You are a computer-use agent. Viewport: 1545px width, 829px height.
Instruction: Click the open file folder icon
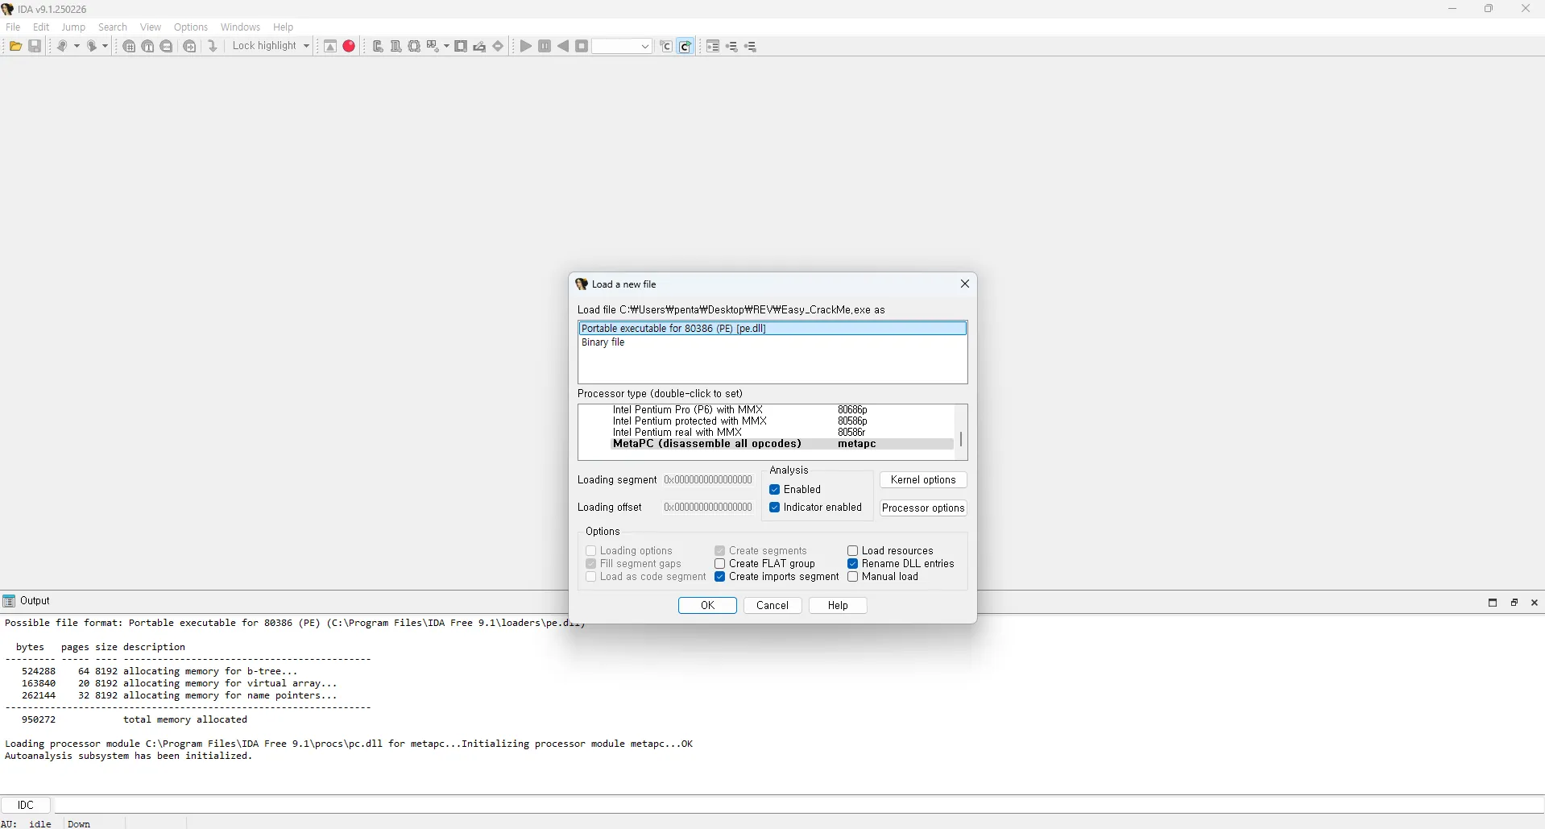(15, 47)
